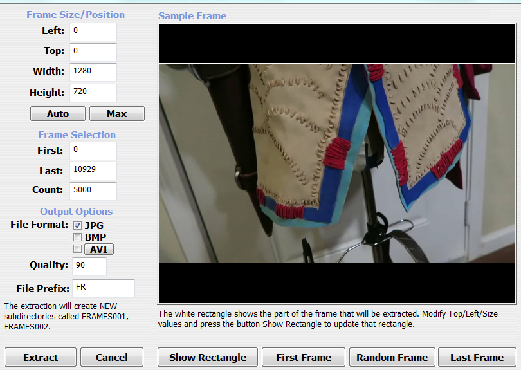Screen dimensions: 521x370
Task: Edit the First frame number field
Action: click(x=93, y=151)
